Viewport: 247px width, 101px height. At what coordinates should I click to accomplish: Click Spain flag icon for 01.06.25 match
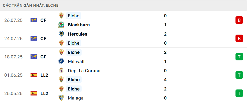(x=34, y=75)
